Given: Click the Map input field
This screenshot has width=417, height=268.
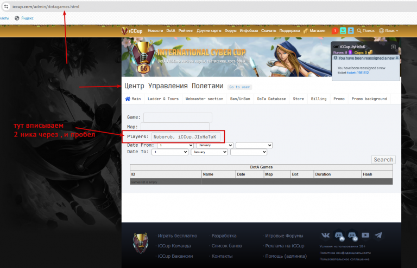Looking at the screenshot, I should pos(175,127).
